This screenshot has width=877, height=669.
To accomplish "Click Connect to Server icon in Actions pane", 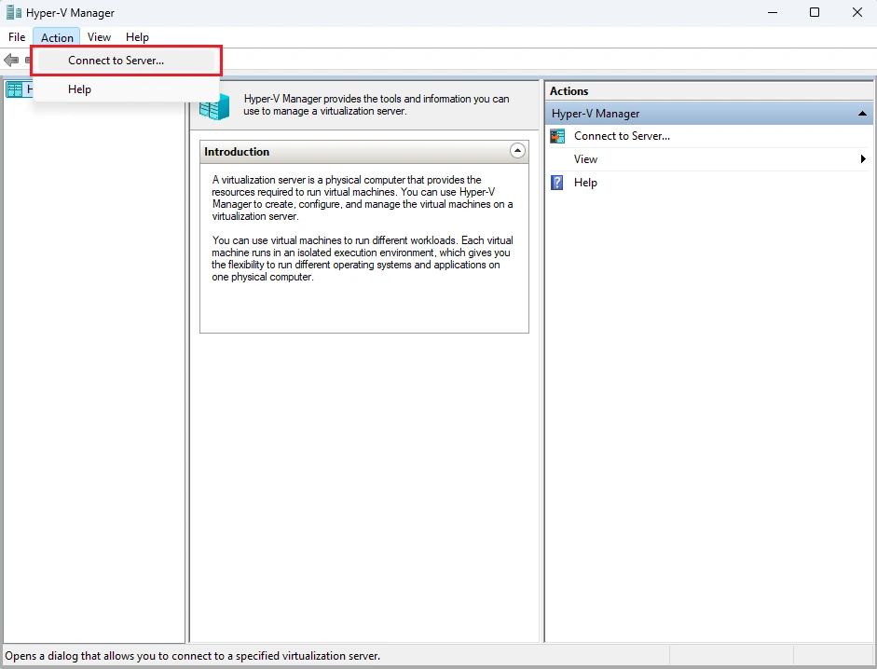I will [557, 136].
